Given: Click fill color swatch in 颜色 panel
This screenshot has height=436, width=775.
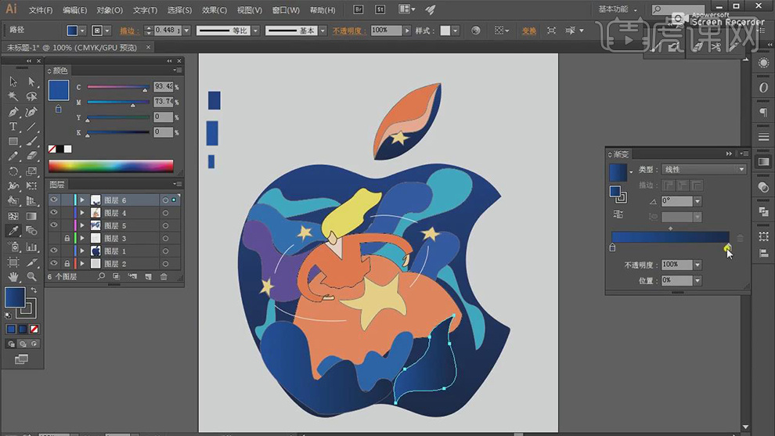Looking at the screenshot, I should pos(59,91).
